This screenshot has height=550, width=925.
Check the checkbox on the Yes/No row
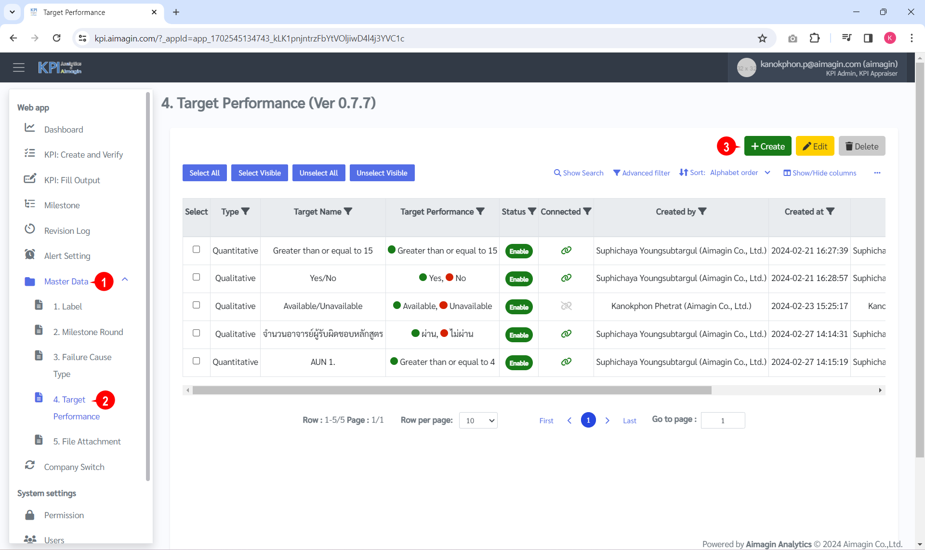tap(196, 277)
